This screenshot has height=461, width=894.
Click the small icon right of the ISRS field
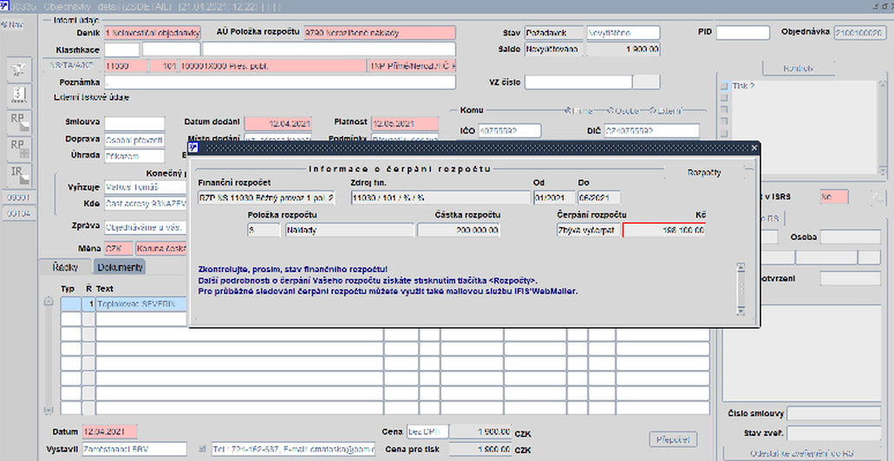coord(877,198)
